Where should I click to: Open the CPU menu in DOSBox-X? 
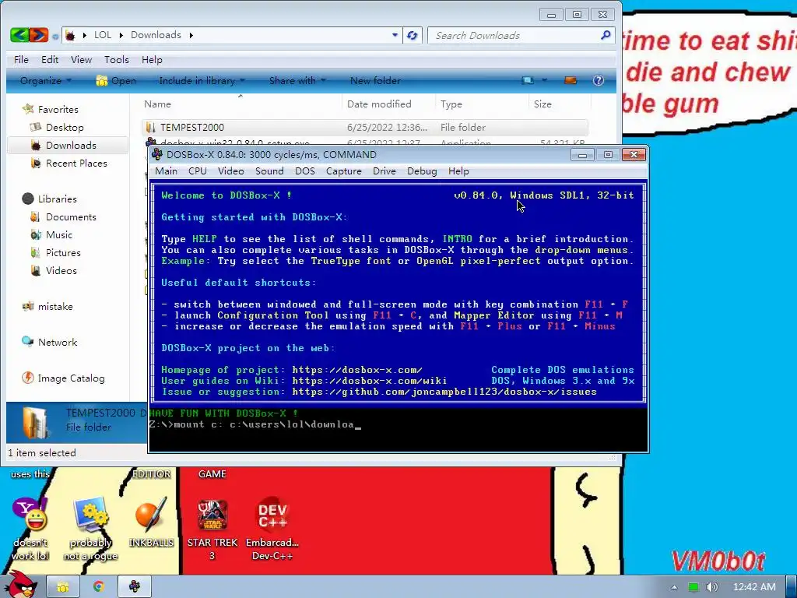tap(197, 171)
